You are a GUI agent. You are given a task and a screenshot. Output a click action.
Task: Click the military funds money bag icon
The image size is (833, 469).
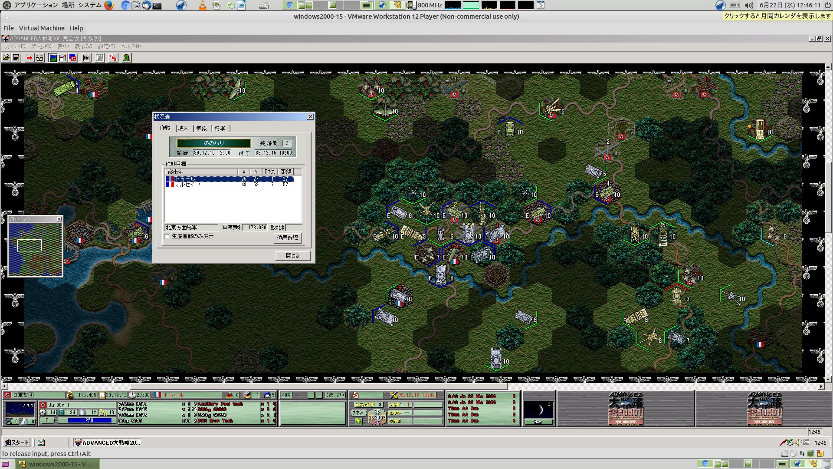pos(69,395)
